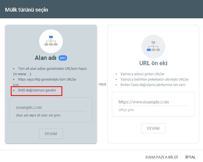Click the "URL'yi girin" helper label

point(126,110)
